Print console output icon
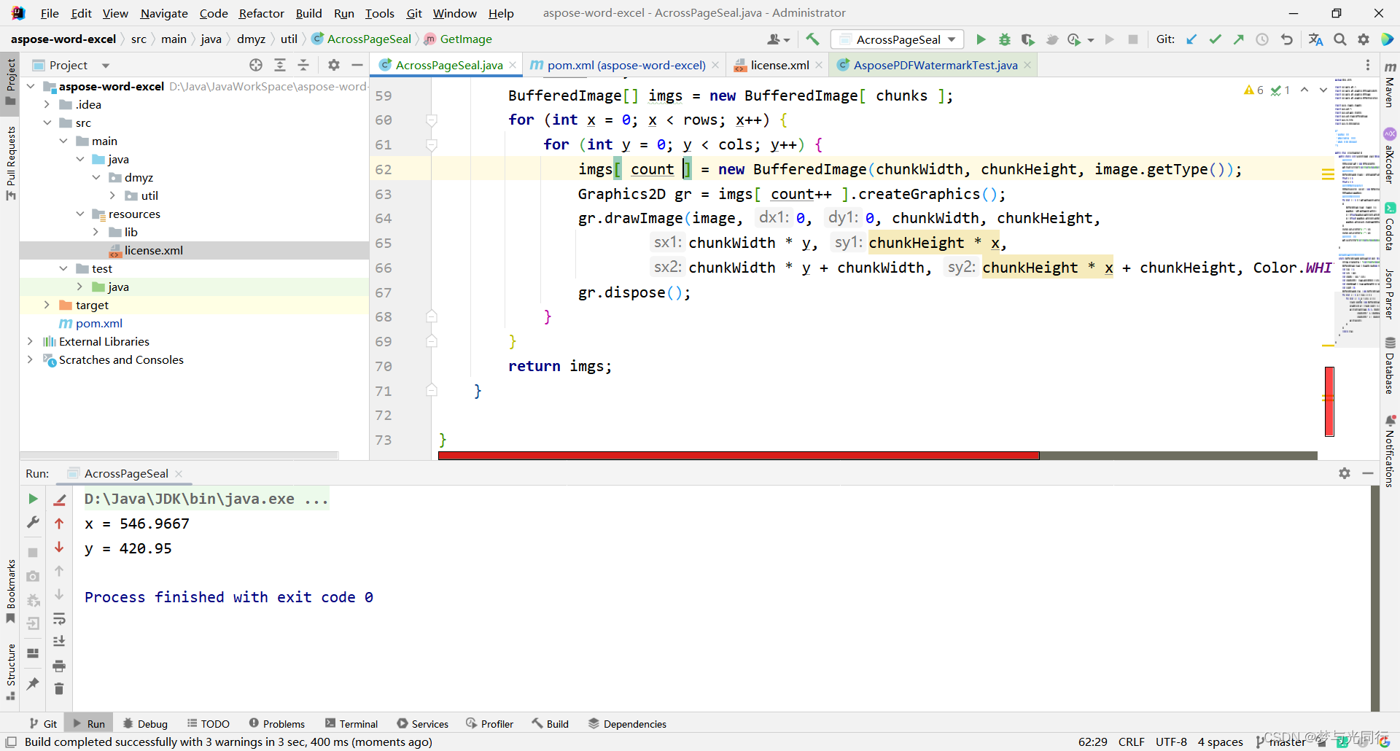The height and width of the screenshot is (751, 1400). (59, 666)
